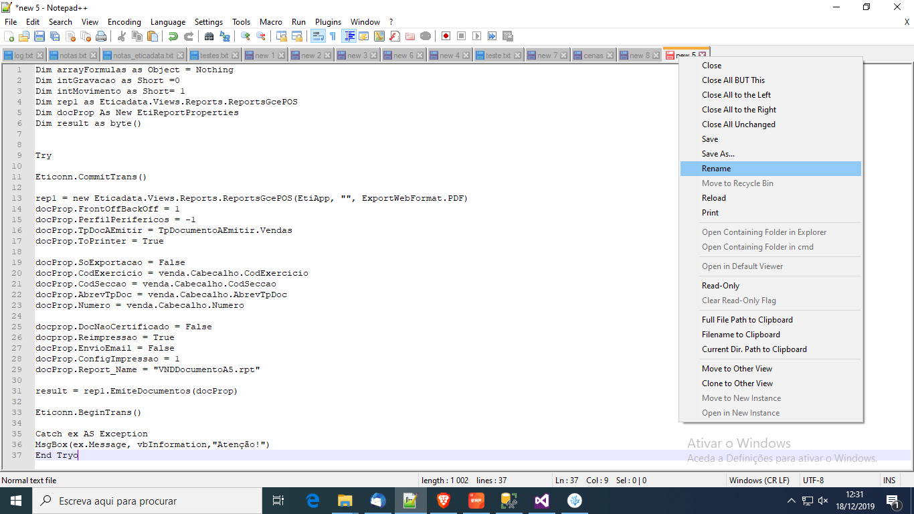Switch to the cenas tab
This screenshot has width=914, height=514.
tap(593, 56)
